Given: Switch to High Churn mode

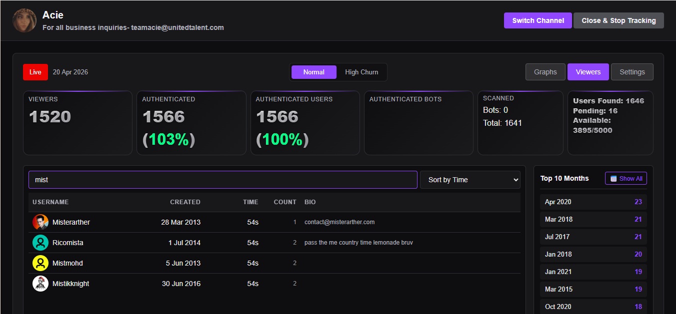Looking at the screenshot, I should [x=361, y=72].
